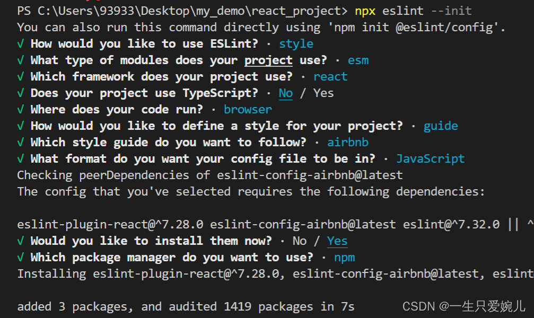Click the 'guide' answer
The width and height of the screenshot is (534, 318).
click(x=441, y=126)
